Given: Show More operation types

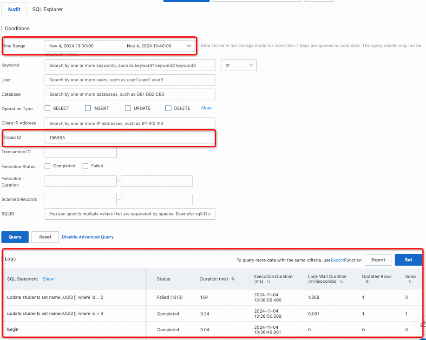Looking at the screenshot, I should click(x=206, y=108).
